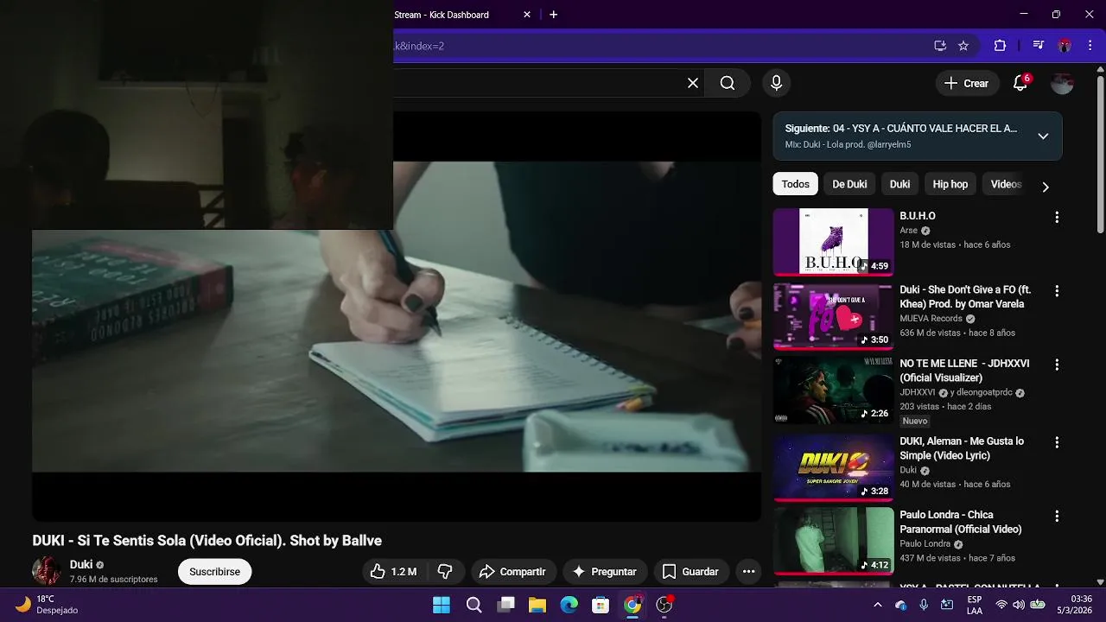Open options for She Don't Give a FO
Image resolution: width=1106 pixels, height=622 pixels.
point(1056,291)
